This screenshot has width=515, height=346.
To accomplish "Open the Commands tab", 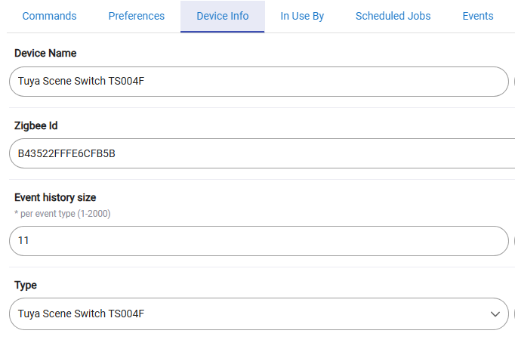I will point(49,16).
